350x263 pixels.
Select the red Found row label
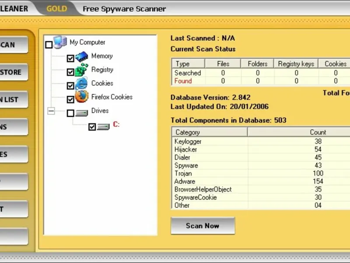[x=183, y=81]
